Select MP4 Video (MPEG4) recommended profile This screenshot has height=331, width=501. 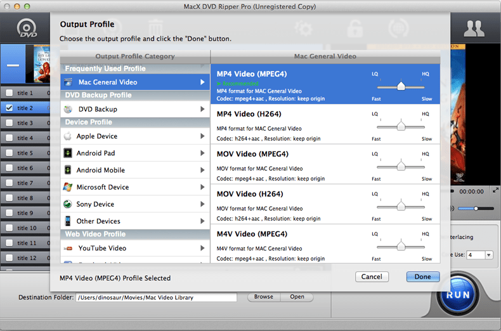[325, 84]
